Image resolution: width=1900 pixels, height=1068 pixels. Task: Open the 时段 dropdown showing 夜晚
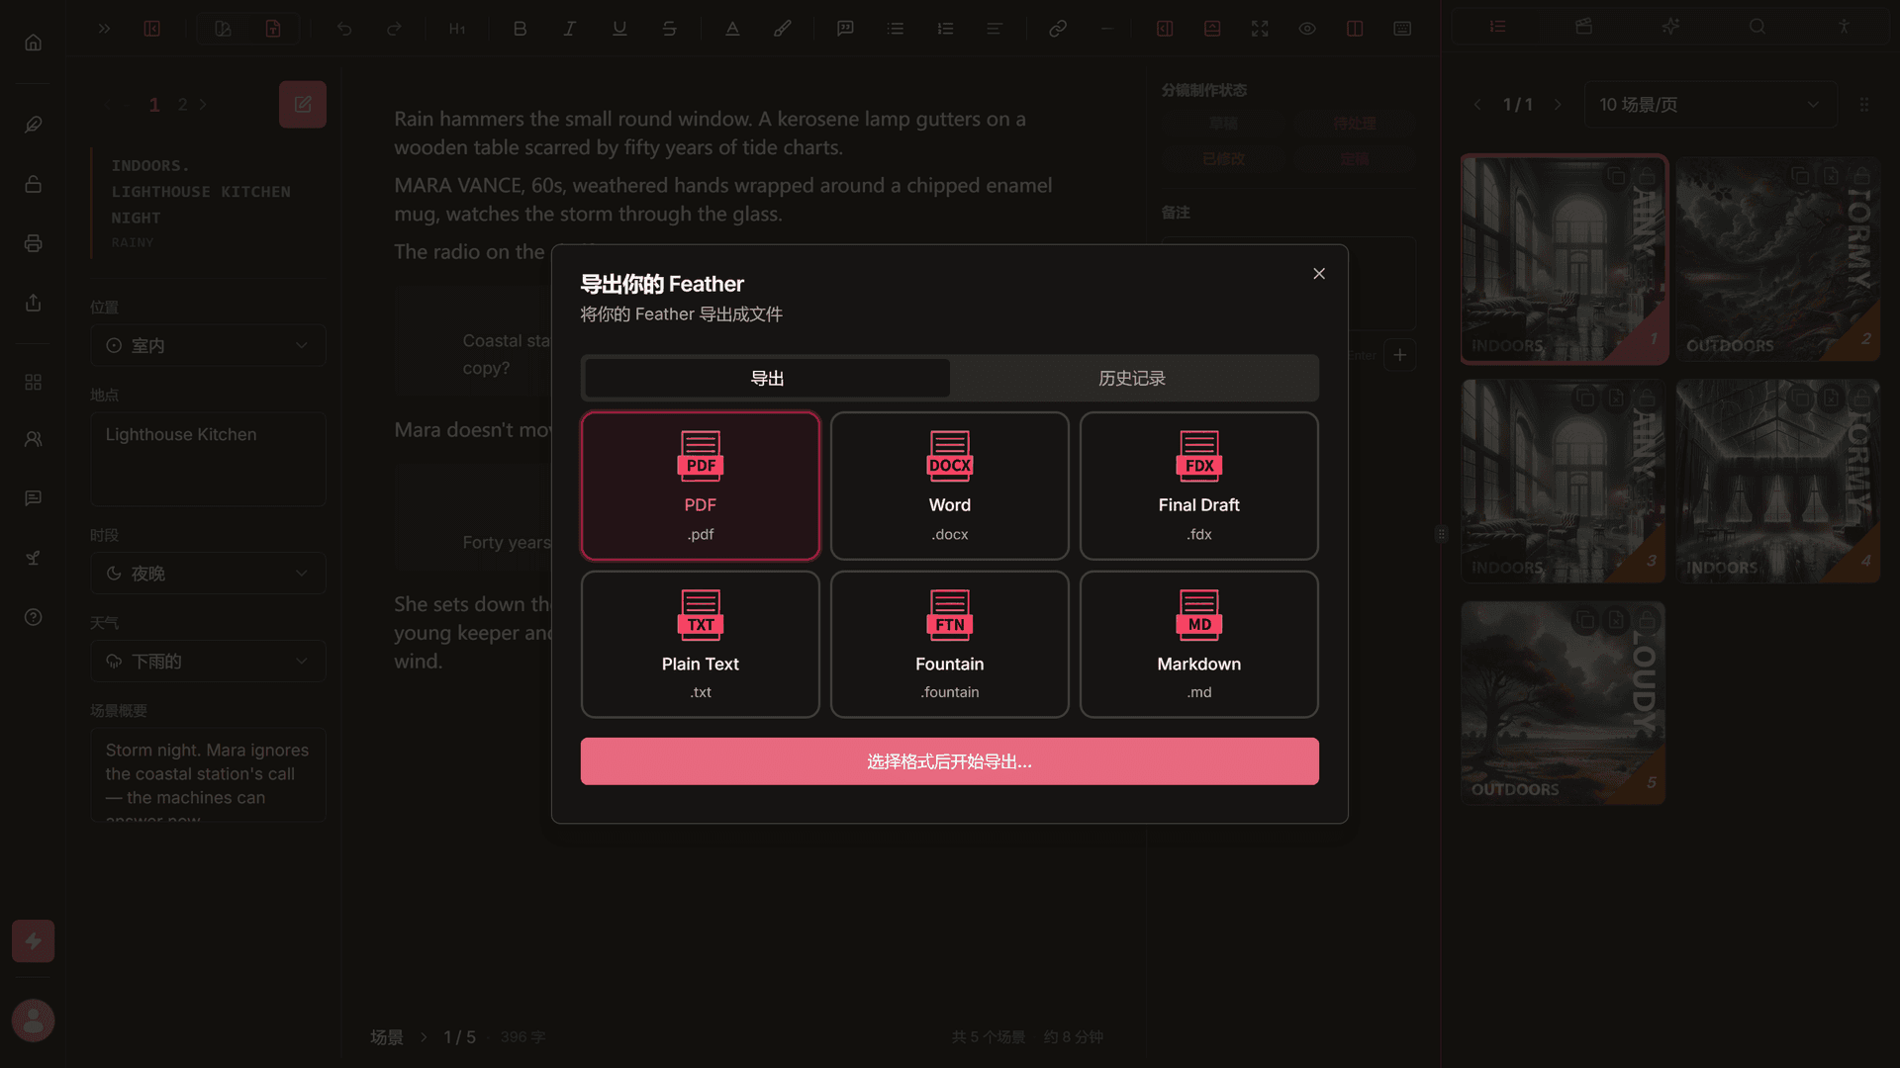coord(208,574)
